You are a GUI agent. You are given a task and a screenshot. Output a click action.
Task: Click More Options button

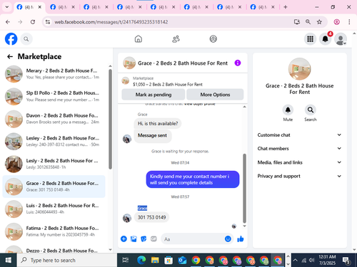coord(215,95)
